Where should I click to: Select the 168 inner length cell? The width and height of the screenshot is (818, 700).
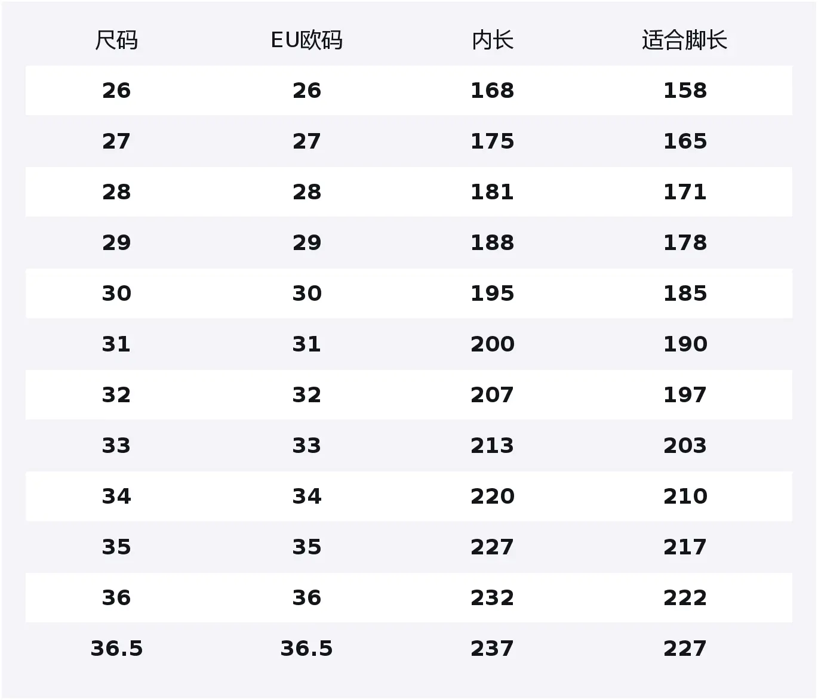click(x=492, y=91)
